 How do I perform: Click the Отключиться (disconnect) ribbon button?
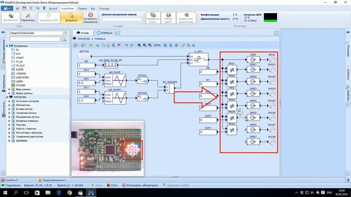pos(11,18)
